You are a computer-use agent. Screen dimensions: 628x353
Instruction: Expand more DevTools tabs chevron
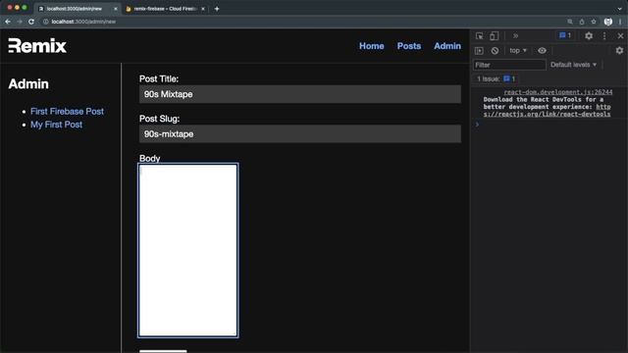pyautogui.click(x=515, y=36)
